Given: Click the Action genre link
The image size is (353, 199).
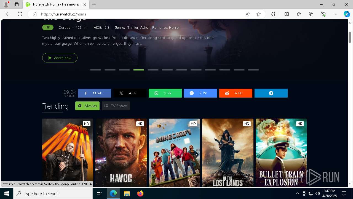Looking at the screenshot, I should pyautogui.click(x=145, y=27).
